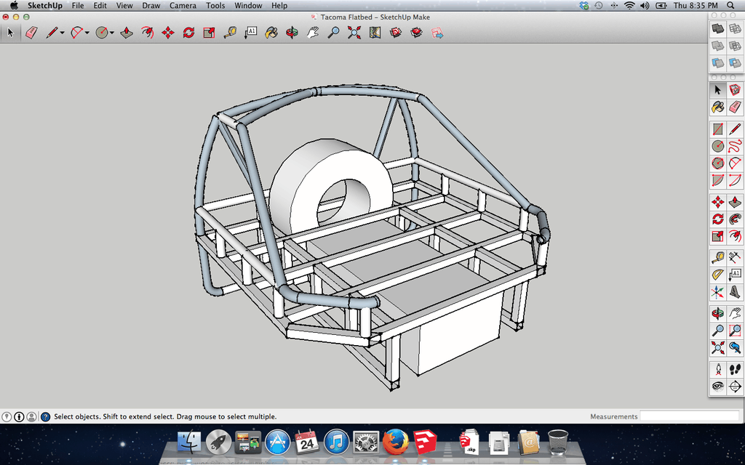Pick the Line pencil tool in the top toolbar

coord(52,33)
